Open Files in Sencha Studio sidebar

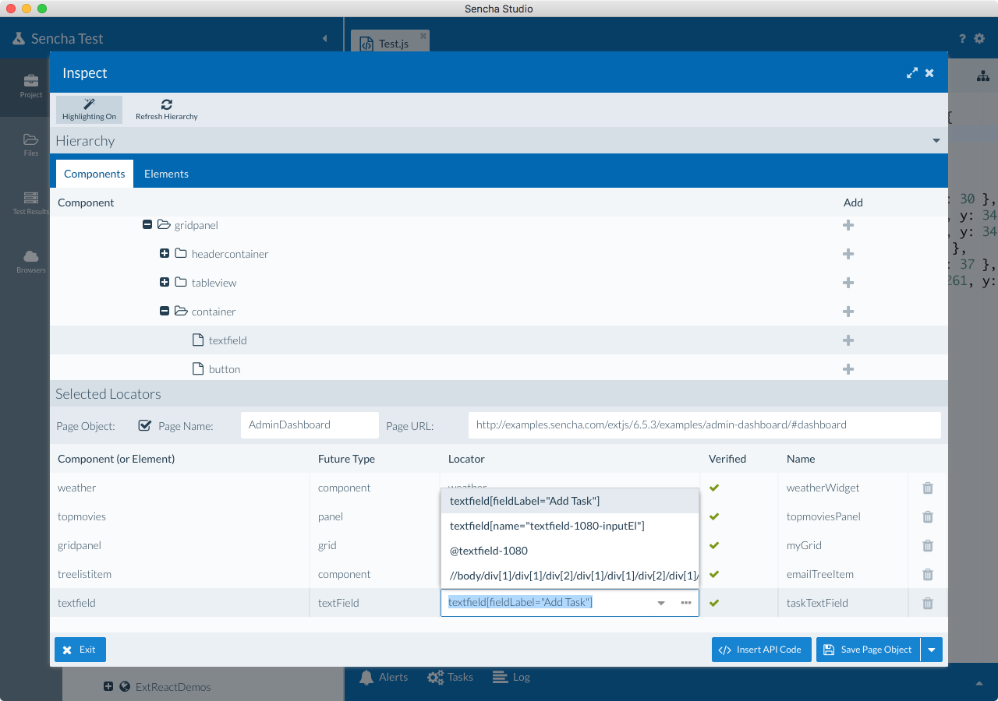(x=31, y=145)
